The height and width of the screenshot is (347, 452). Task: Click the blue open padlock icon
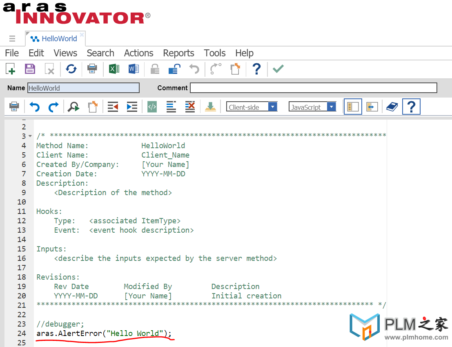174,69
